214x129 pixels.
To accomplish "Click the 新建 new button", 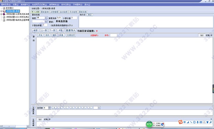I will pyautogui.click(x=61, y=35).
